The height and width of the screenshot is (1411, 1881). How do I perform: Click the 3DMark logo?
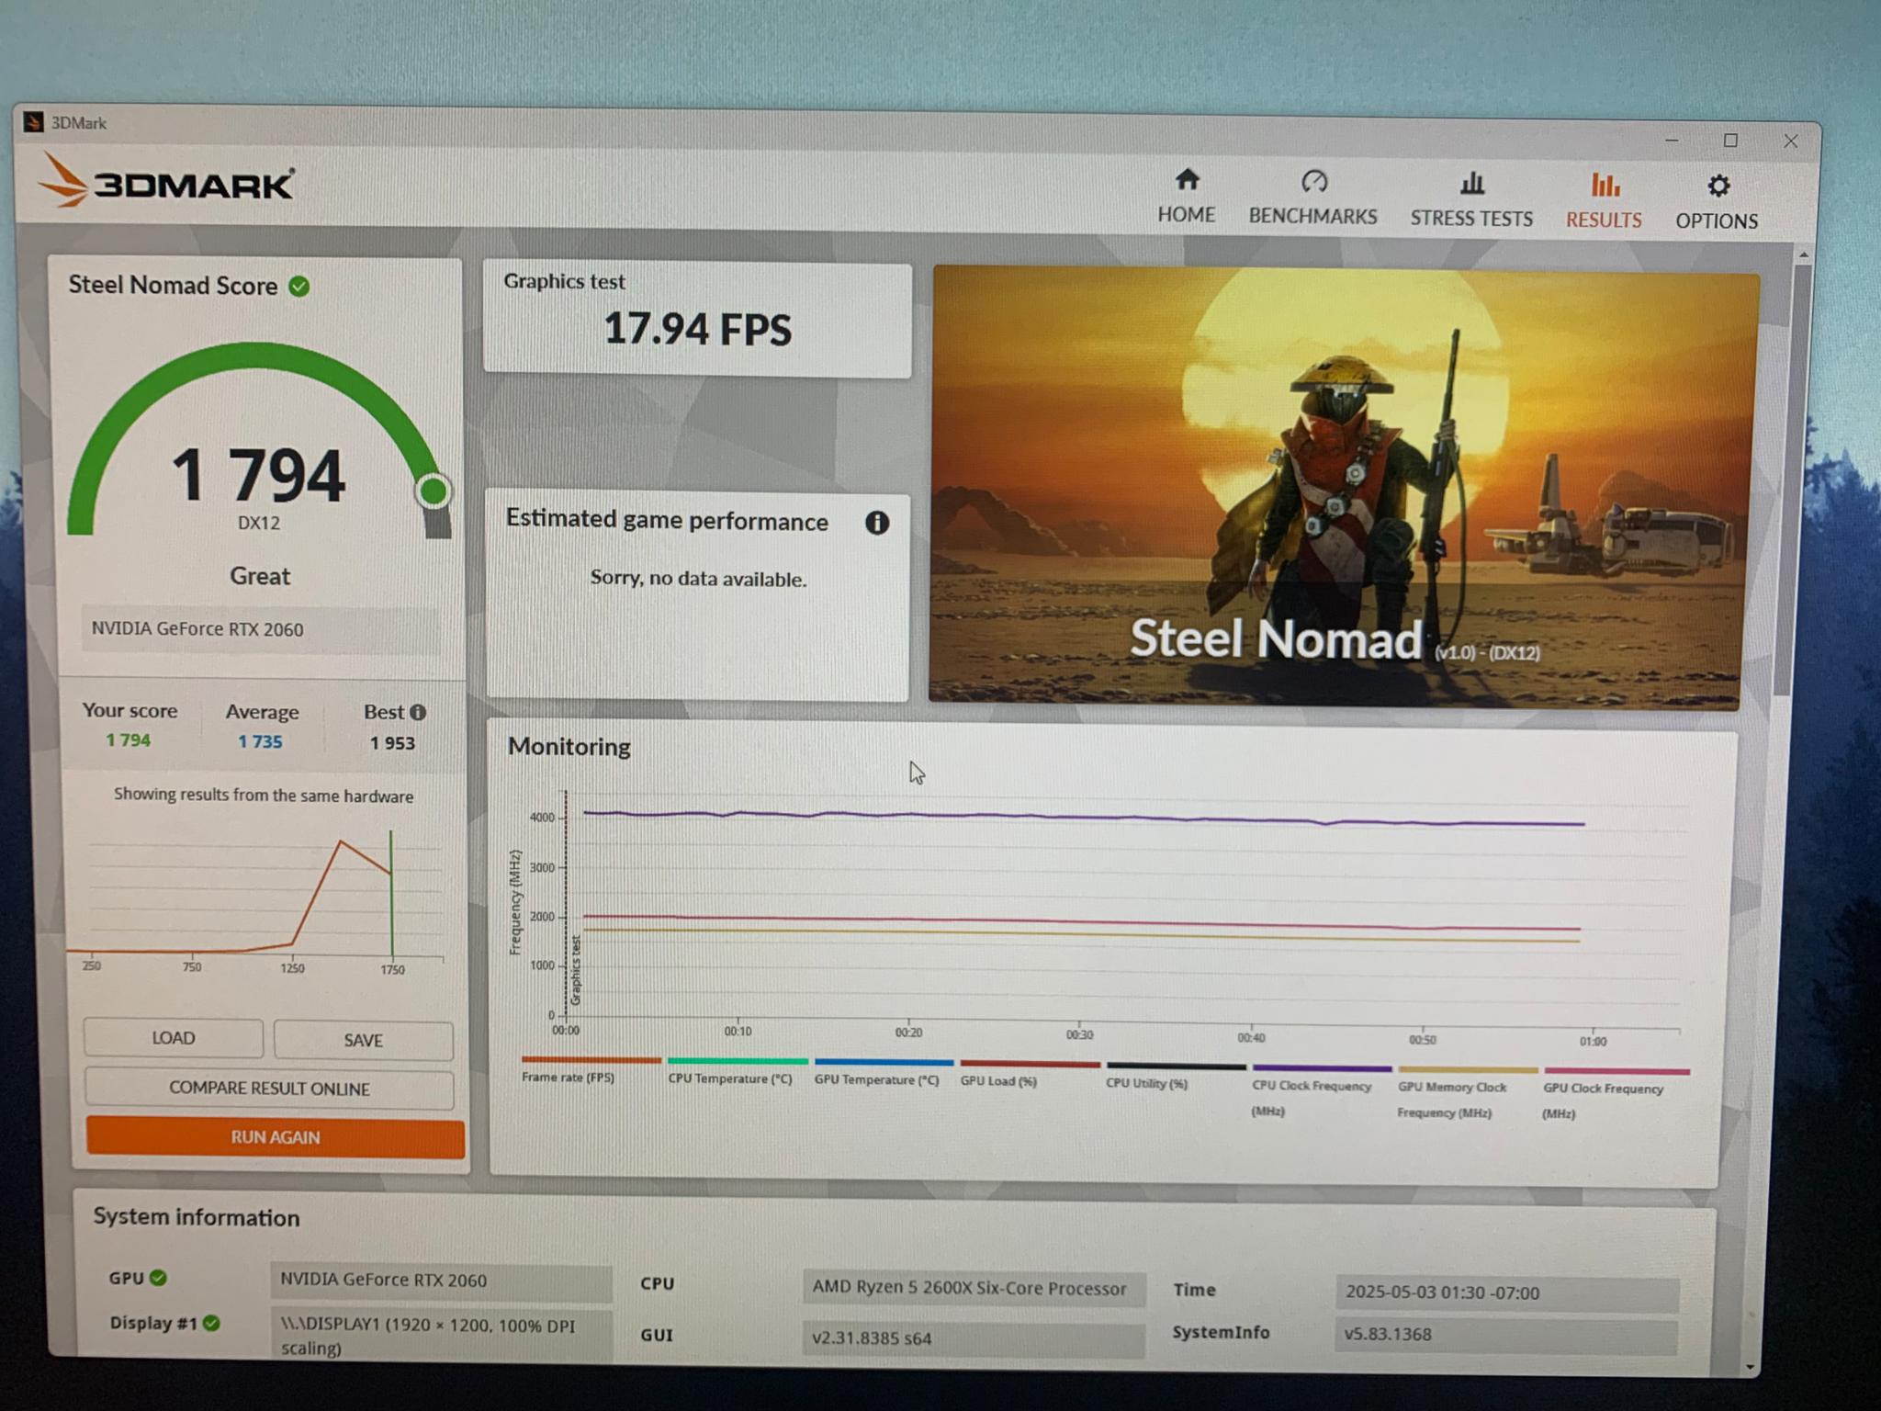click(166, 181)
